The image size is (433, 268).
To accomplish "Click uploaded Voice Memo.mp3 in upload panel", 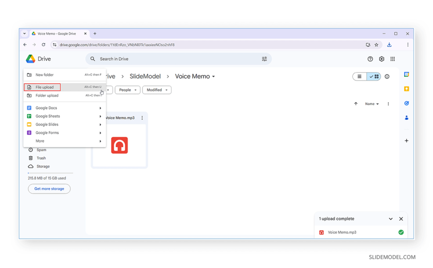I will 342,232.
